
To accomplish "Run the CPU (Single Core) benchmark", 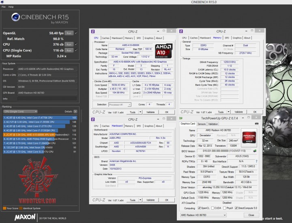I will (x=69, y=50).
